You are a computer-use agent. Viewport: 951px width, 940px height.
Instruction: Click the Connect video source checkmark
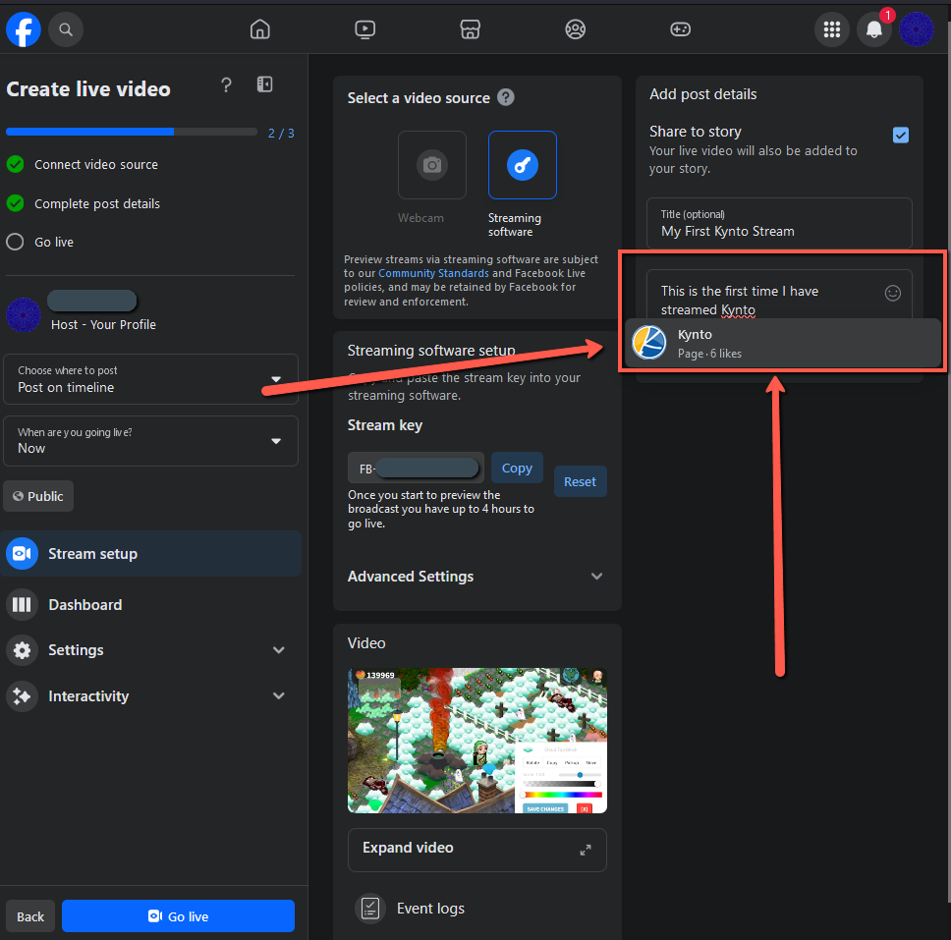(x=15, y=164)
